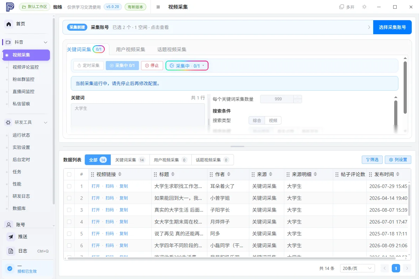Click the chevron arrow in 采集账号 bar
Screen dimensions: 419x279
click(369, 27)
